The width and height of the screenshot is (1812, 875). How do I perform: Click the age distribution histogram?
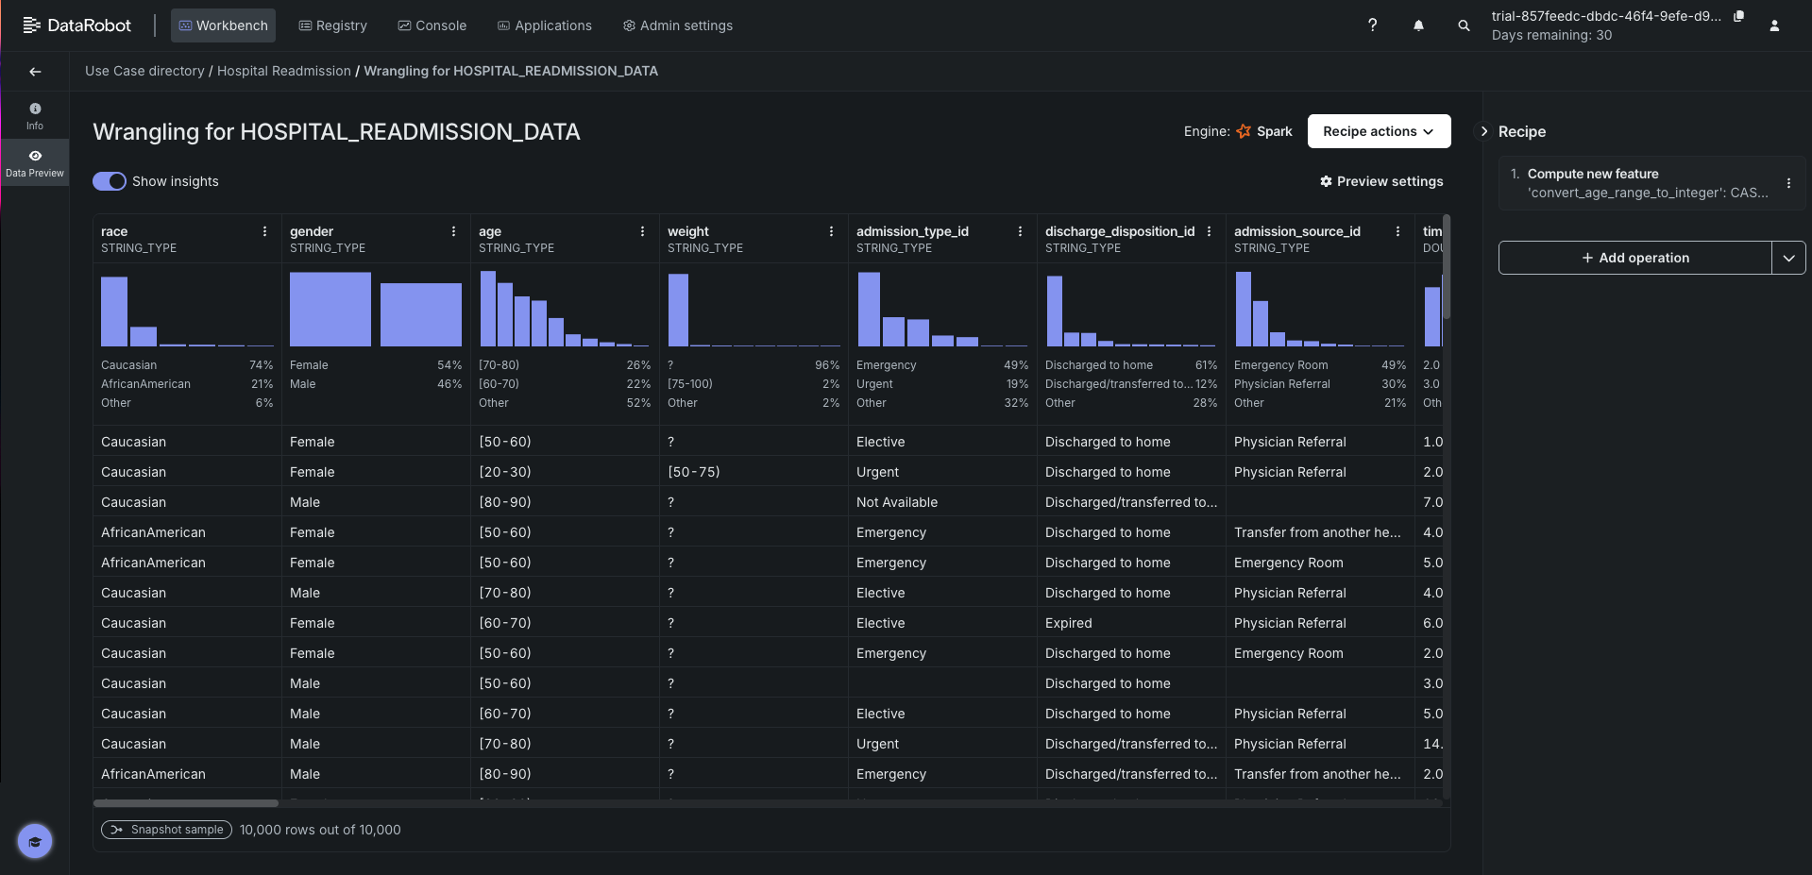565,310
